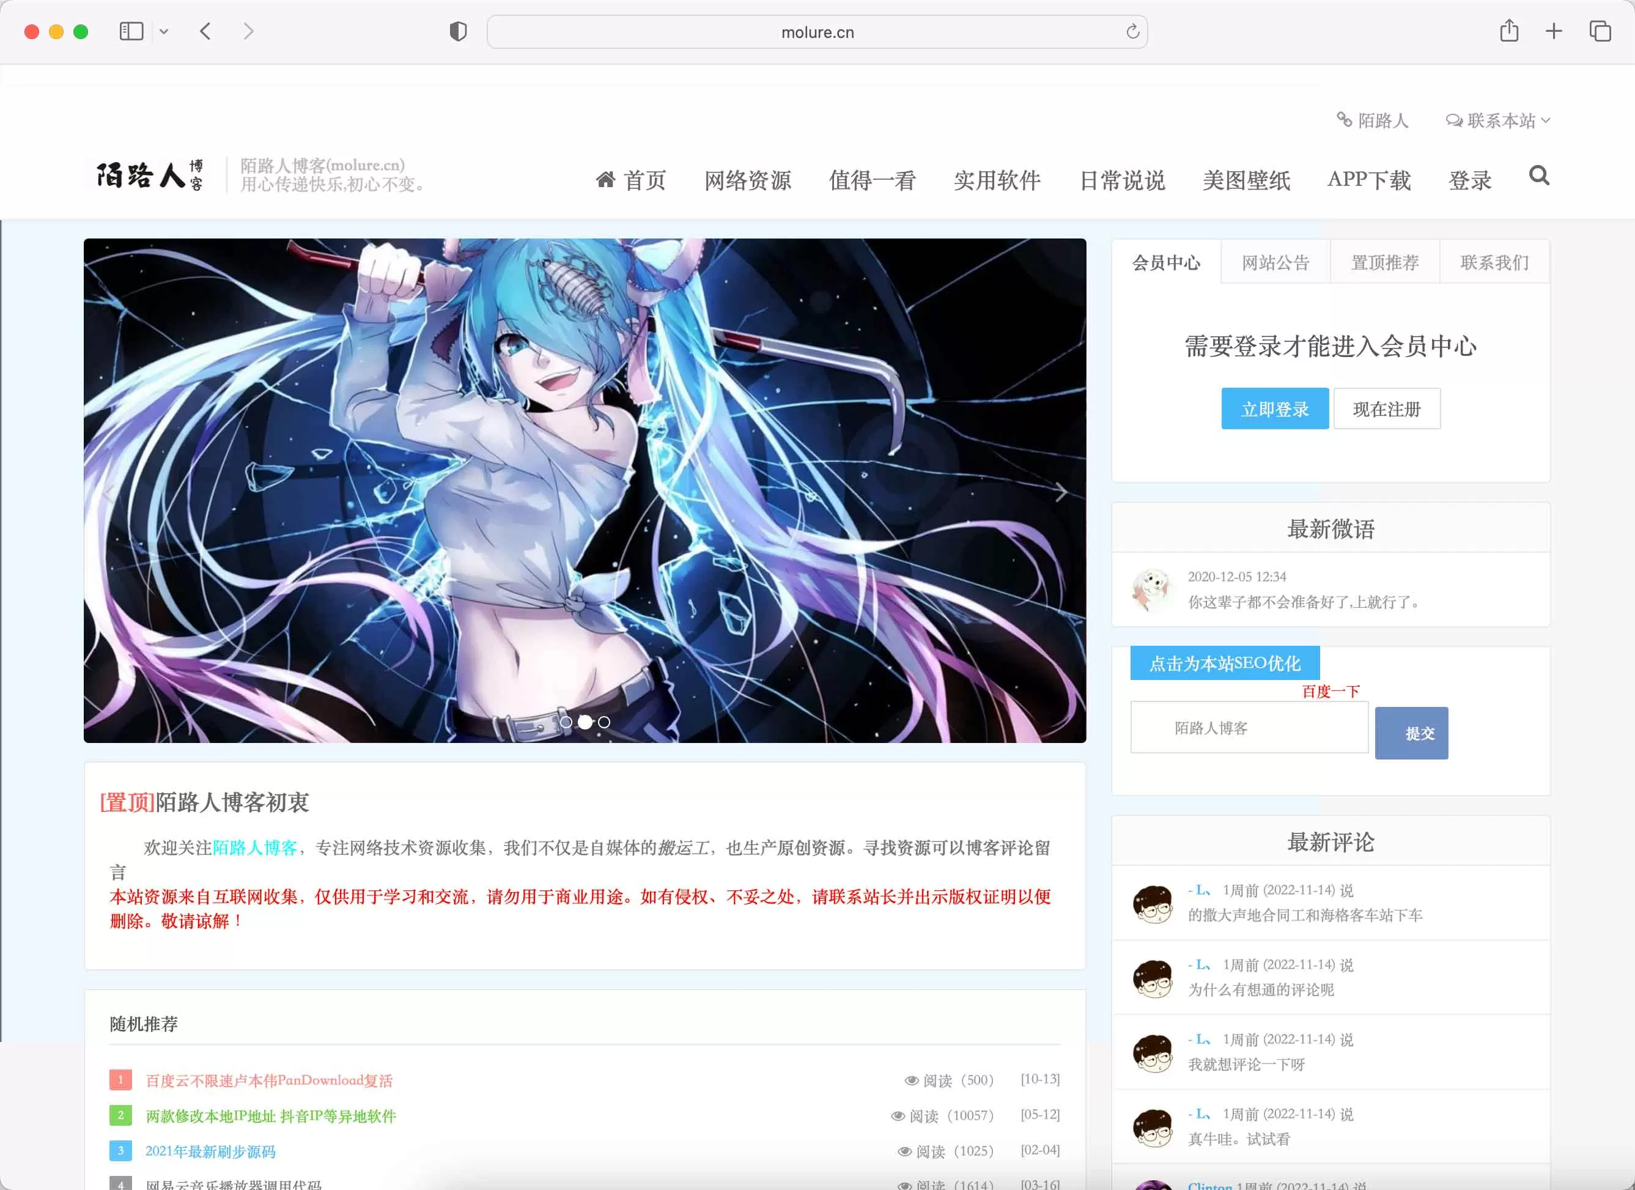
Task: Open the Safari share icon
Action: [1509, 31]
